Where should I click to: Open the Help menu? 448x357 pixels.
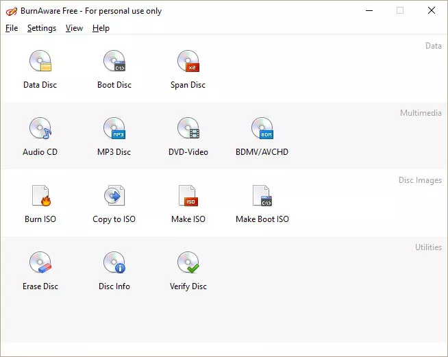[101, 28]
